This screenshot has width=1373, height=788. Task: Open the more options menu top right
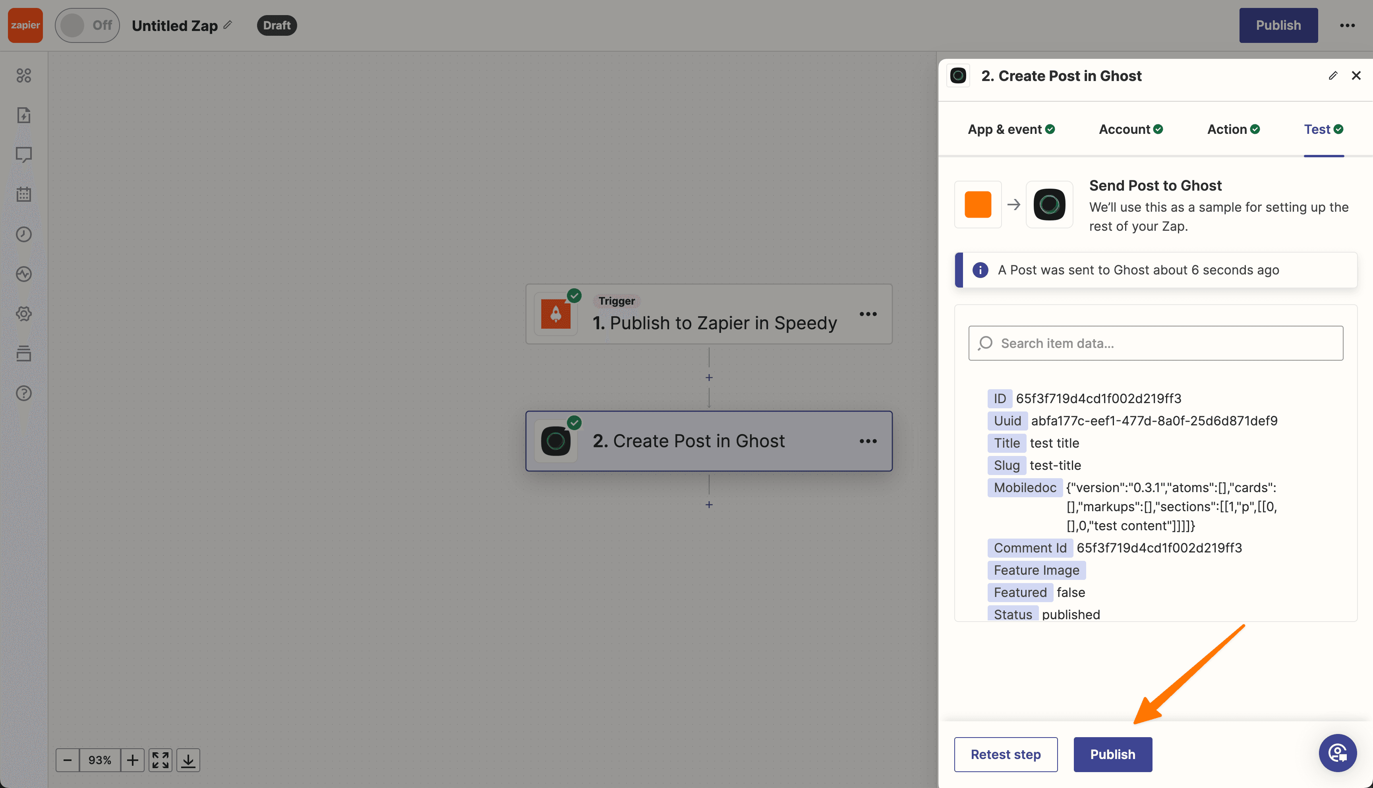click(1348, 25)
